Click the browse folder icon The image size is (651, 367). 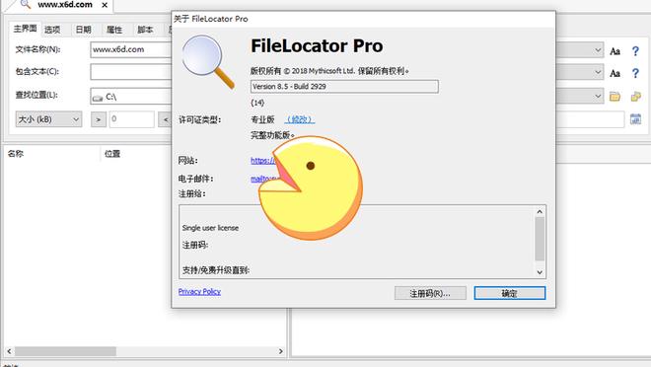[x=615, y=97]
